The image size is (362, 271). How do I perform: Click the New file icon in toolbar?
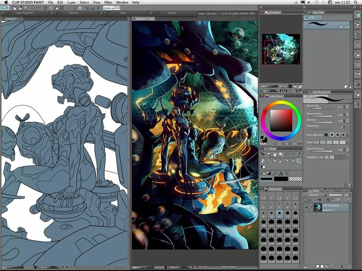click(x=14, y=8)
